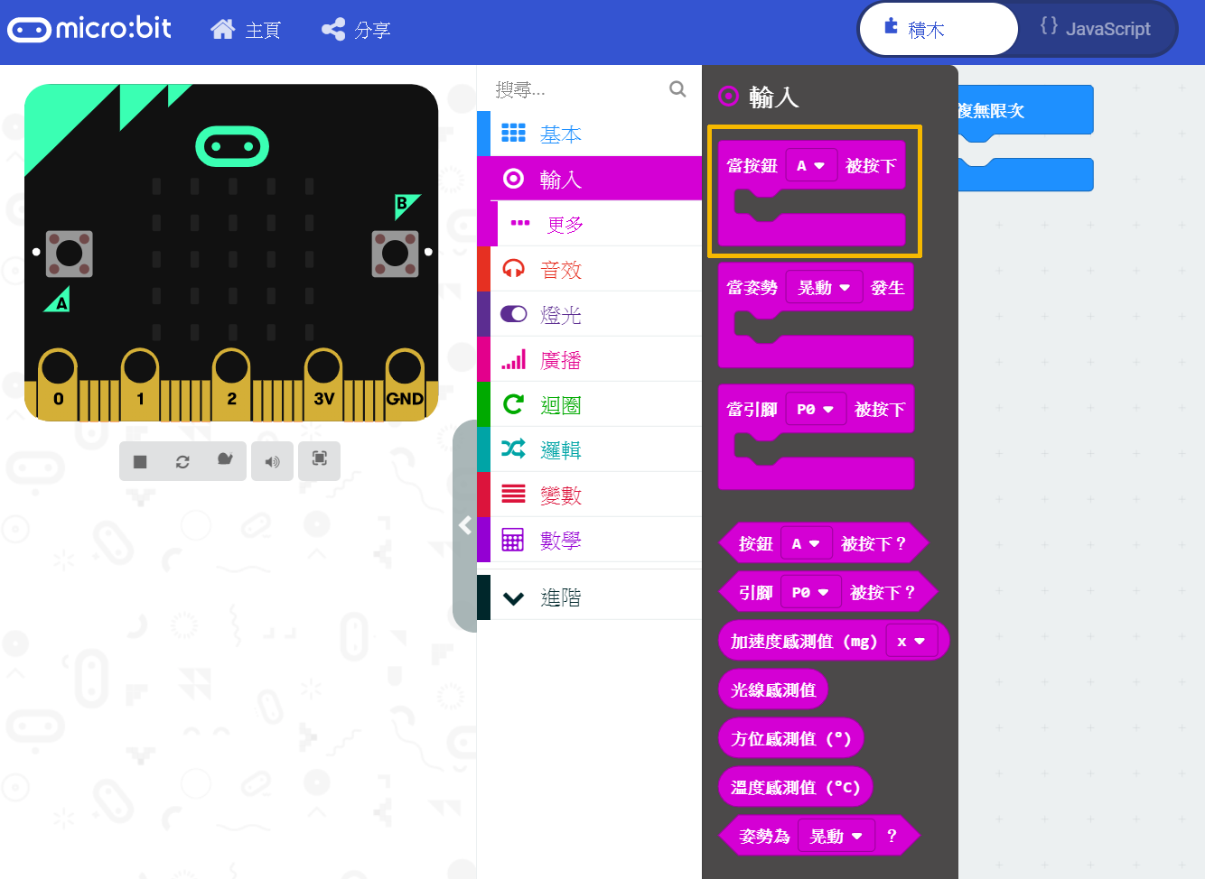The image size is (1205, 879).
Task: Click the 被按下 text in 當按鈕 block
Action: coord(871,166)
